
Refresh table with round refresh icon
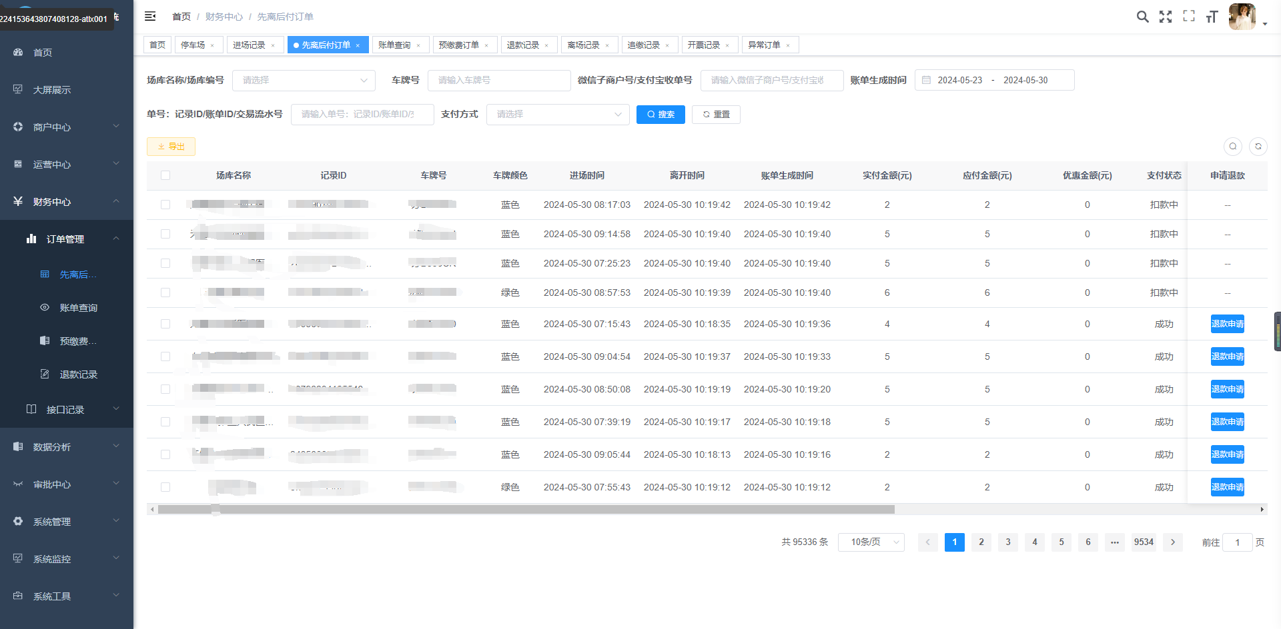(1258, 147)
